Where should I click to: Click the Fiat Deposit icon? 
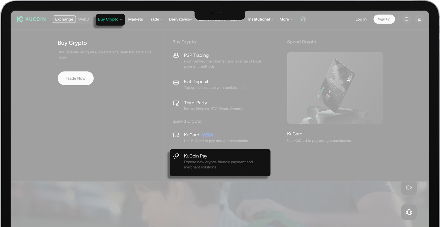tap(176, 82)
